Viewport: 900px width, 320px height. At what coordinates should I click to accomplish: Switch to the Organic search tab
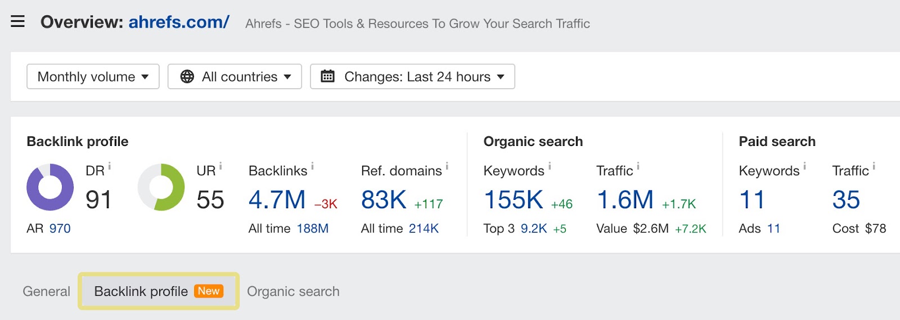click(x=293, y=291)
